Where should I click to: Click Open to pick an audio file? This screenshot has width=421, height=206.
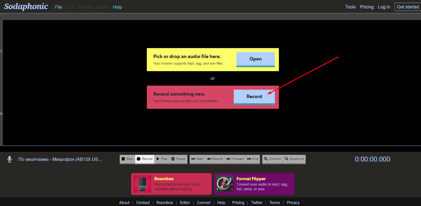(256, 59)
